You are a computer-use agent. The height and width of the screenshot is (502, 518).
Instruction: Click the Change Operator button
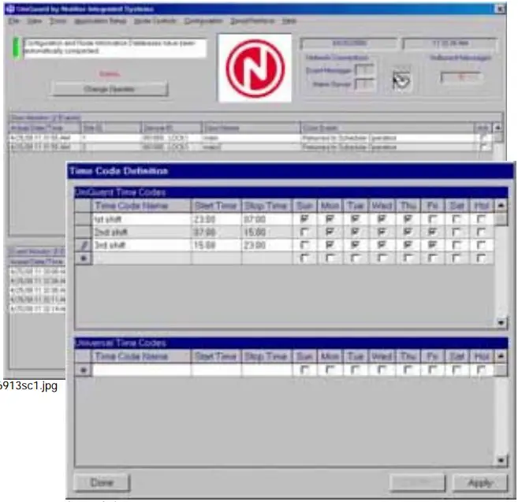(110, 89)
